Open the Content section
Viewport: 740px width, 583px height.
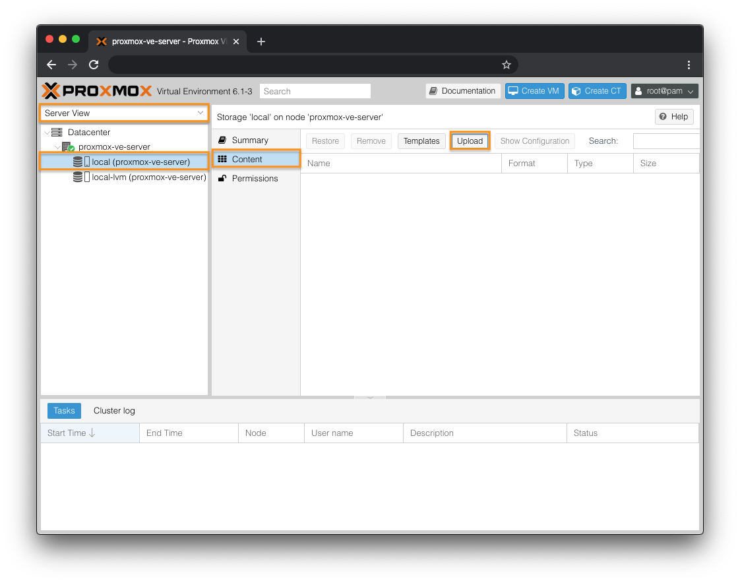tap(256, 159)
